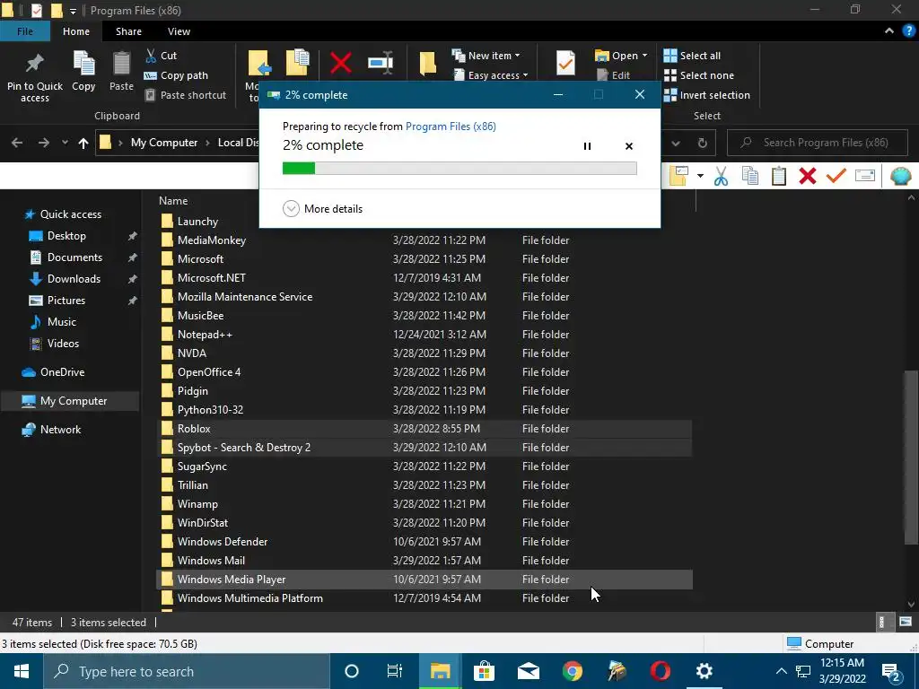This screenshot has height=689, width=919.
Task: Click the Pin to Quick access icon
Action: (35, 64)
